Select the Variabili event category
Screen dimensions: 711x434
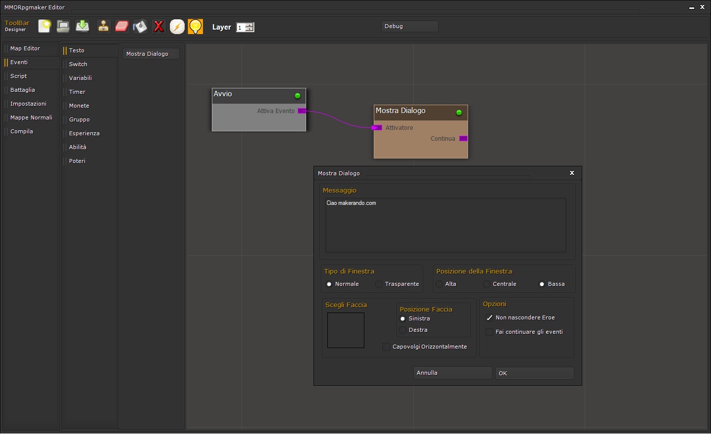coord(89,78)
